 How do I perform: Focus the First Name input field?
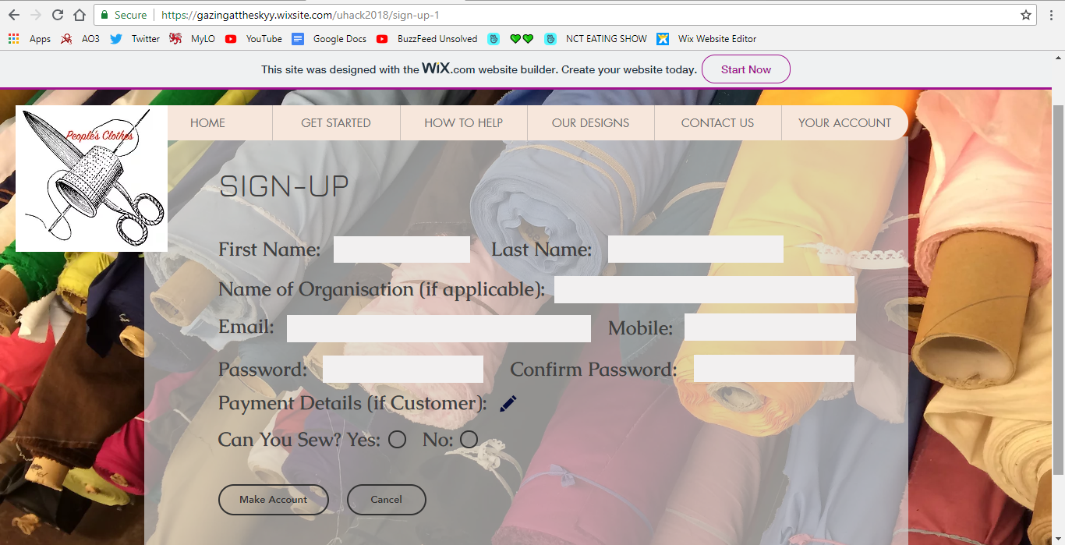pyautogui.click(x=402, y=249)
